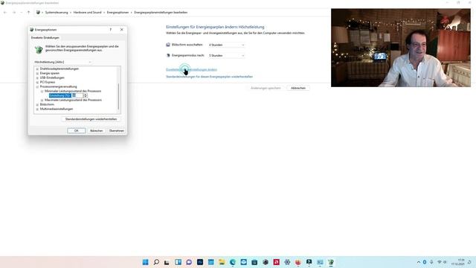Viewport: 476px width, 268px height.
Task: Open the Chat app in the taskbar
Action: click(x=189, y=262)
